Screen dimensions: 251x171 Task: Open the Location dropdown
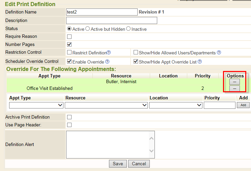click(x=175, y=105)
